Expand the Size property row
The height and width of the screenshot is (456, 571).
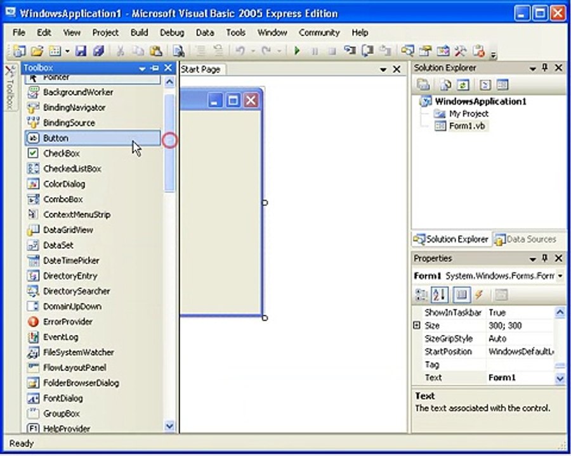pyautogui.click(x=417, y=326)
